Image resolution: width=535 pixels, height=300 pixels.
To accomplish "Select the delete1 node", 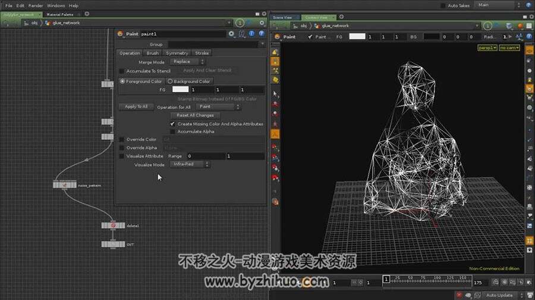I will click(113, 225).
